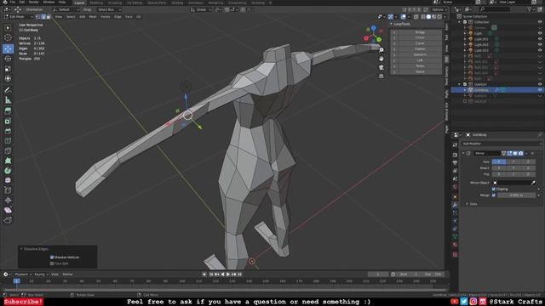The width and height of the screenshot is (545, 306).
Task: Open the Playback dropdown in the timeline
Action: [x=22, y=275]
